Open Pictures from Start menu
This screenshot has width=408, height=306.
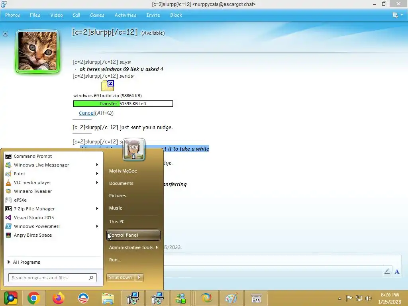pos(118,196)
